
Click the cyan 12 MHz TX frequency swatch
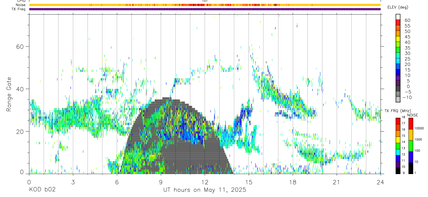click(398, 152)
